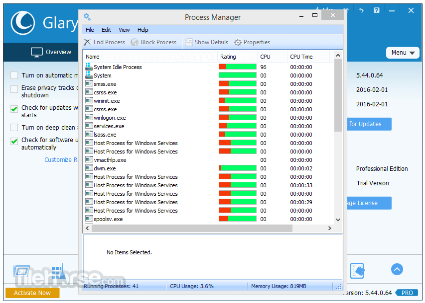This screenshot has height=303, width=425.
Task: Click the Check for Updates button
Action: pyautogui.click(x=369, y=124)
